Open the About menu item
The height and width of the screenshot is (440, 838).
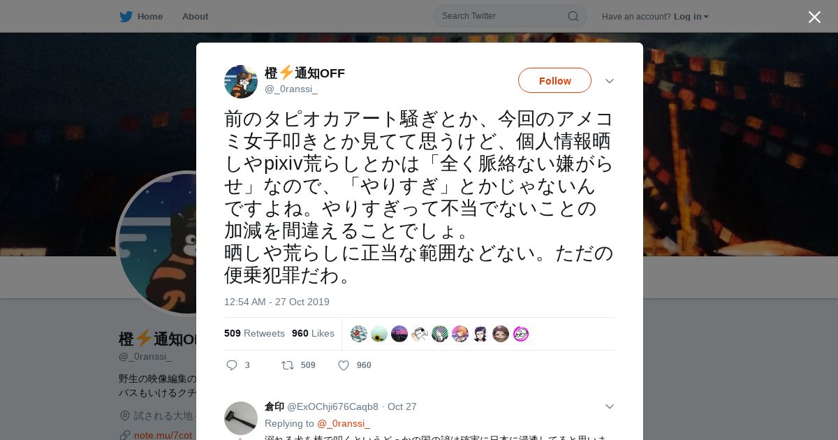pyautogui.click(x=195, y=16)
